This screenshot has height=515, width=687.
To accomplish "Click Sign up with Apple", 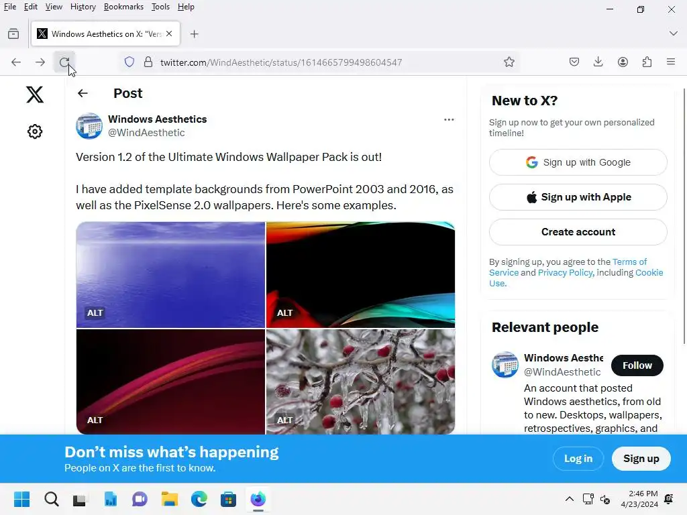I will tap(578, 197).
